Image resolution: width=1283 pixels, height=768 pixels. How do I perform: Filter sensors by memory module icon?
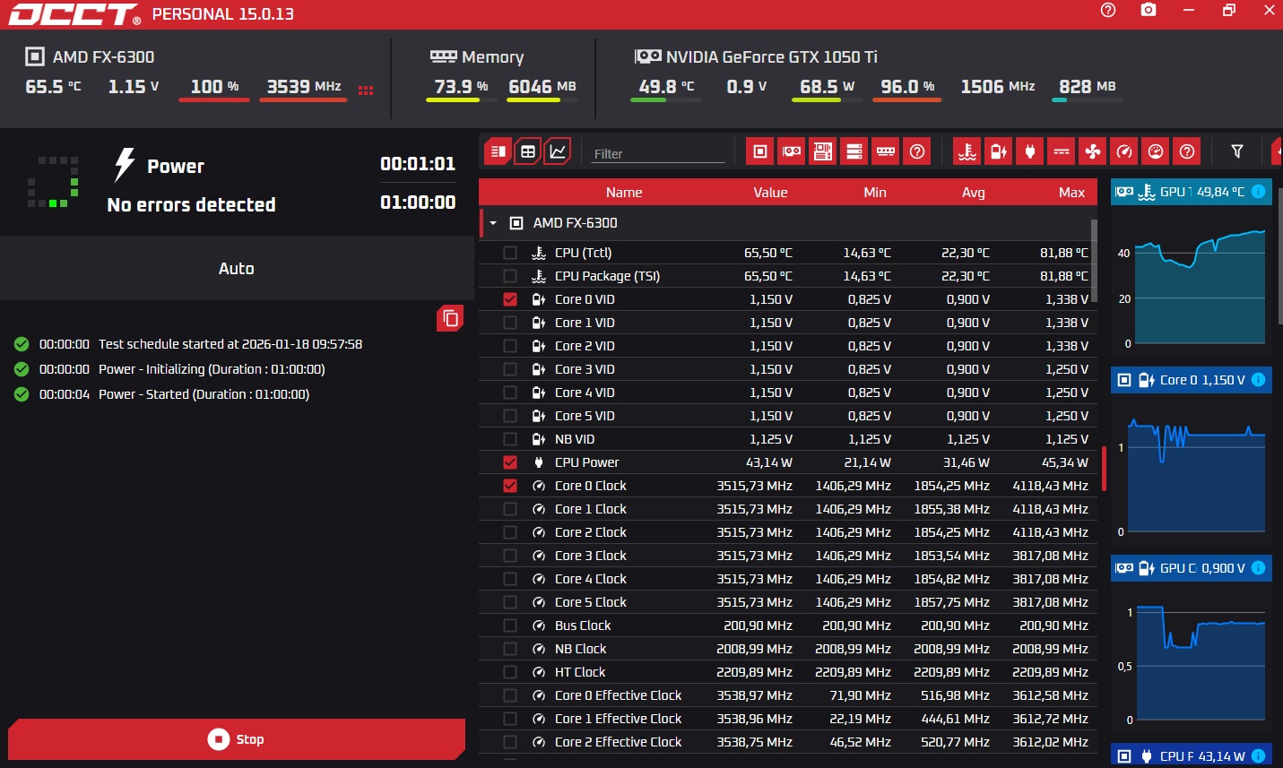point(885,151)
